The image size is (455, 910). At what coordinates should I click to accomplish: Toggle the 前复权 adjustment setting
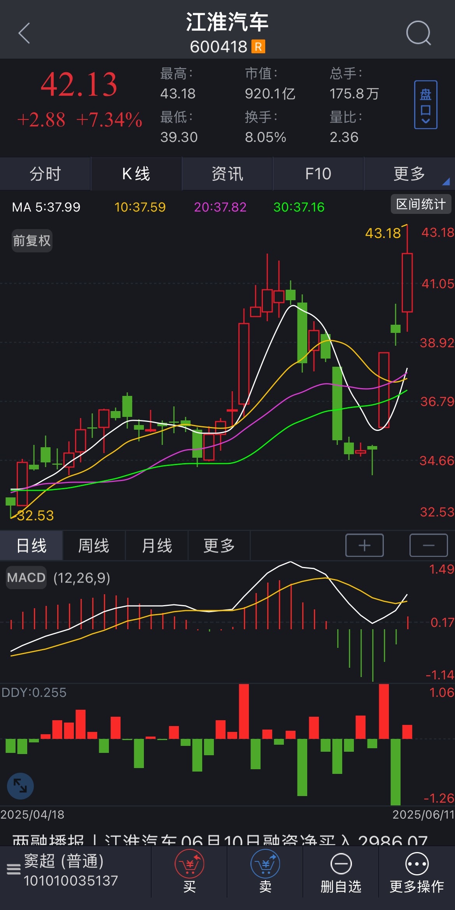pyautogui.click(x=32, y=241)
